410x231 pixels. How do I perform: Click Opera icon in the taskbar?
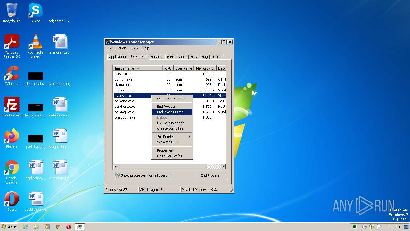[69, 227]
